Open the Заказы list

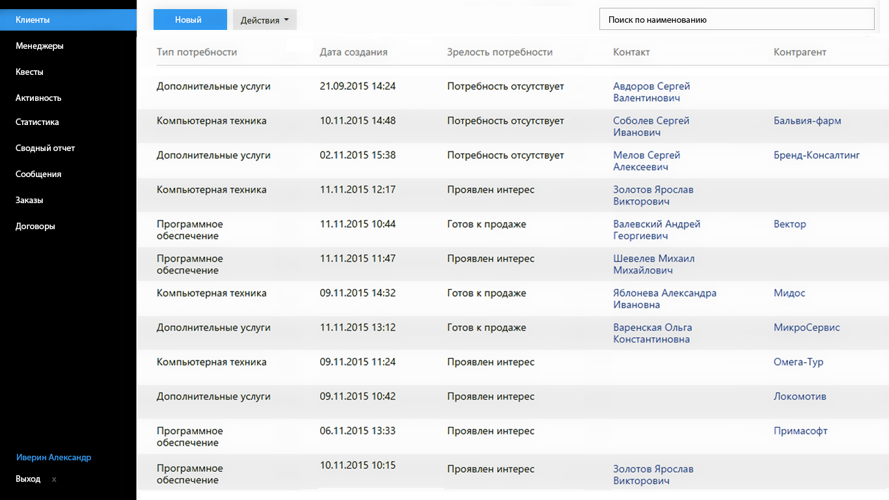tap(31, 200)
